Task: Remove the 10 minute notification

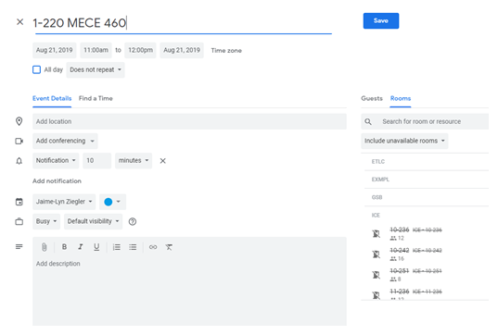Action: pos(162,161)
